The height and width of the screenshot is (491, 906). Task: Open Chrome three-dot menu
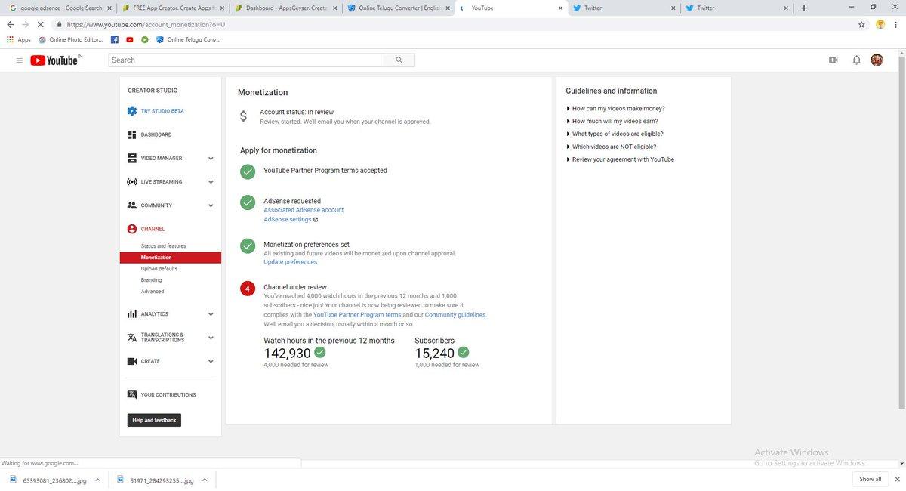[x=896, y=24]
